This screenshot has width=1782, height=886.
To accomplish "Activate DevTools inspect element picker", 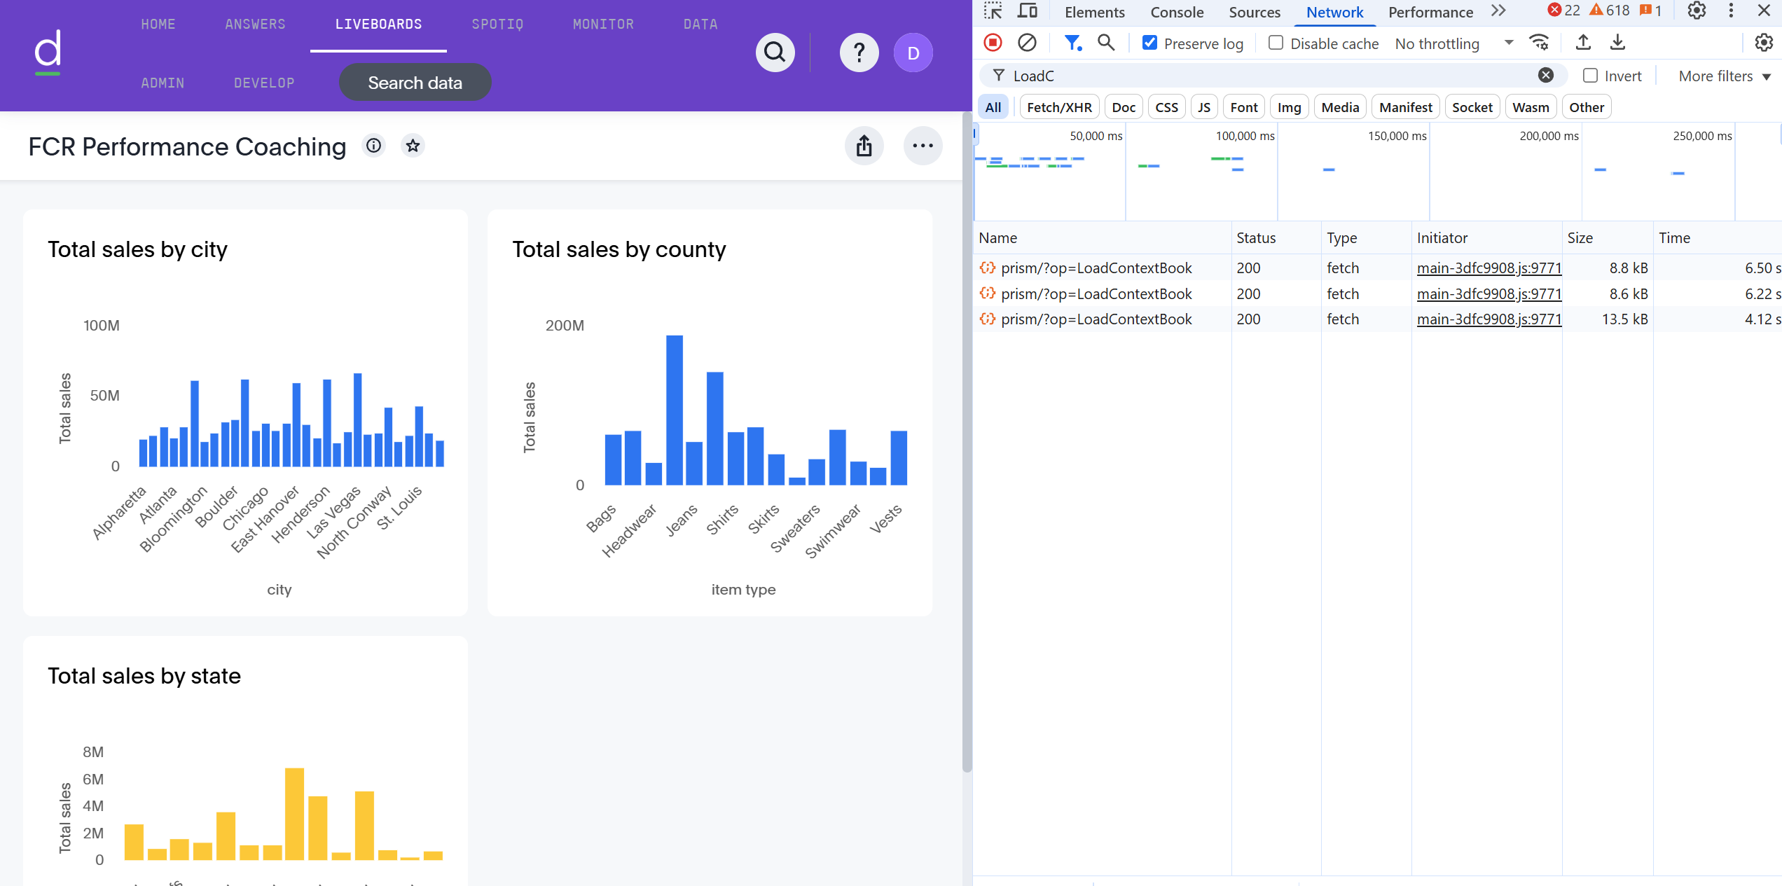I will point(993,11).
